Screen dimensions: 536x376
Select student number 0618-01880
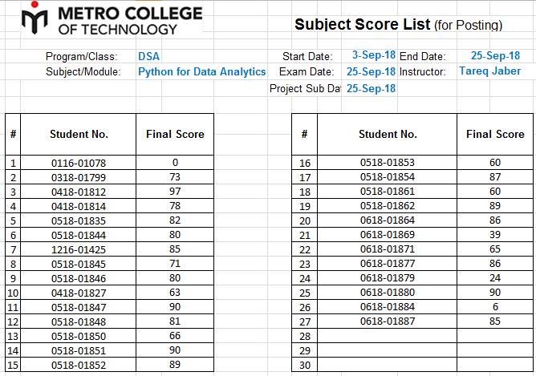click(388, 293)
